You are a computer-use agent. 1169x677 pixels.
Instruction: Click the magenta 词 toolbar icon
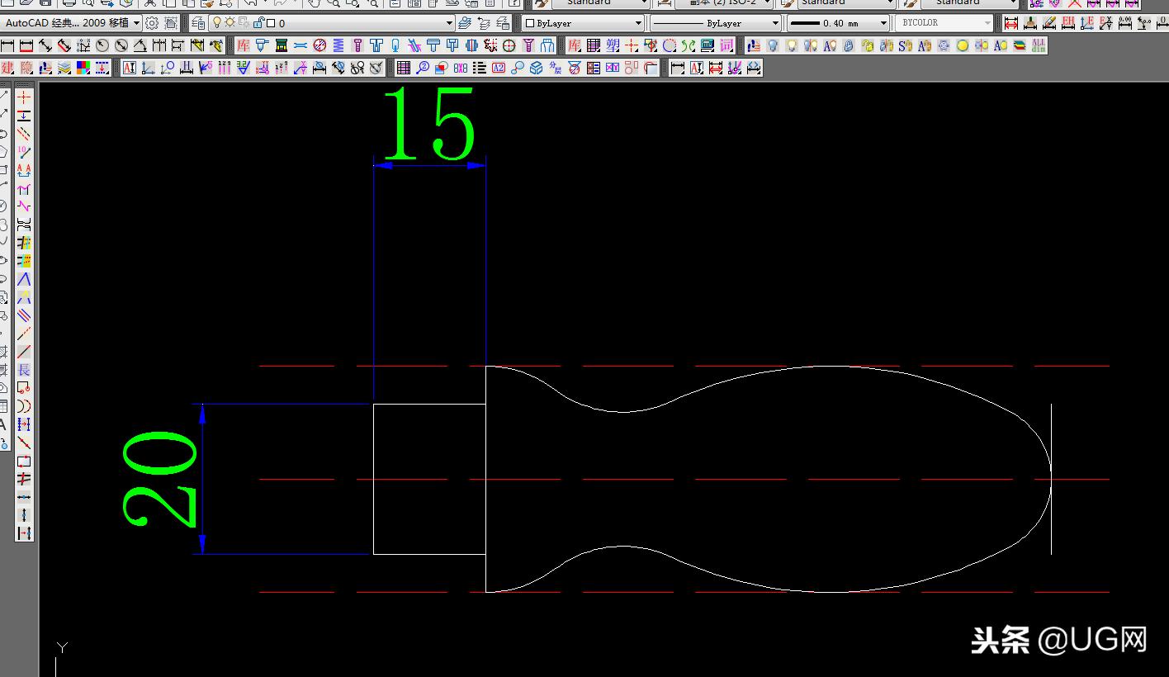726,45
